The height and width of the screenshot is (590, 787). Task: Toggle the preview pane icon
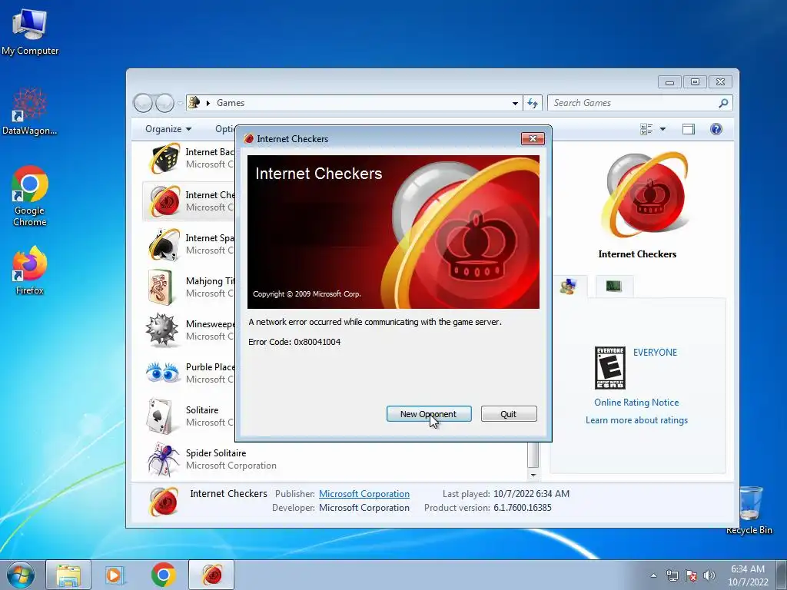(x=689, y=129)
